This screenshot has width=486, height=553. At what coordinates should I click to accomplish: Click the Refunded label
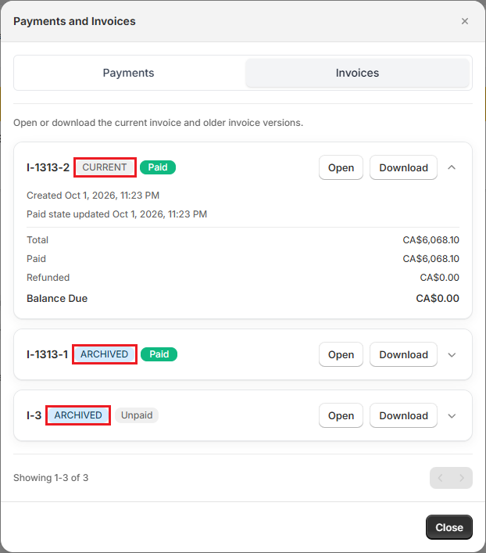point(48,278)
